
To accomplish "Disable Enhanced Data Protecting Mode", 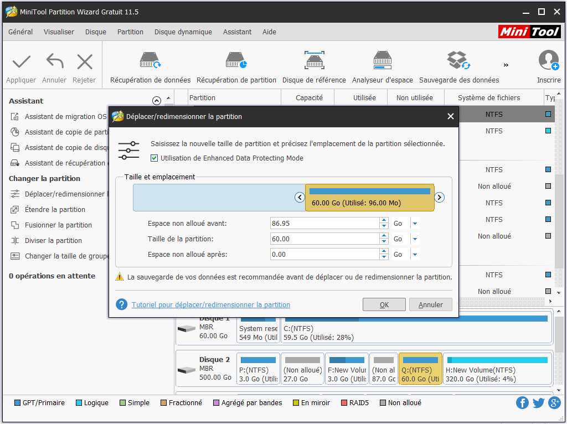I will (153, 158).
